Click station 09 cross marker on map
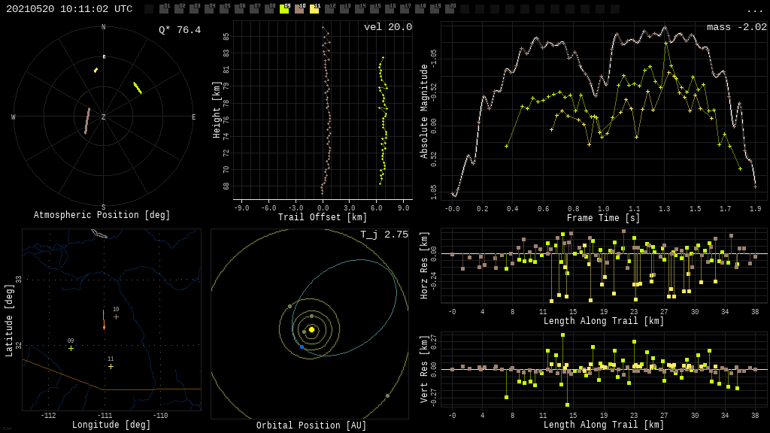Viewport: 770px width, 433px height. tap(71, 348)
